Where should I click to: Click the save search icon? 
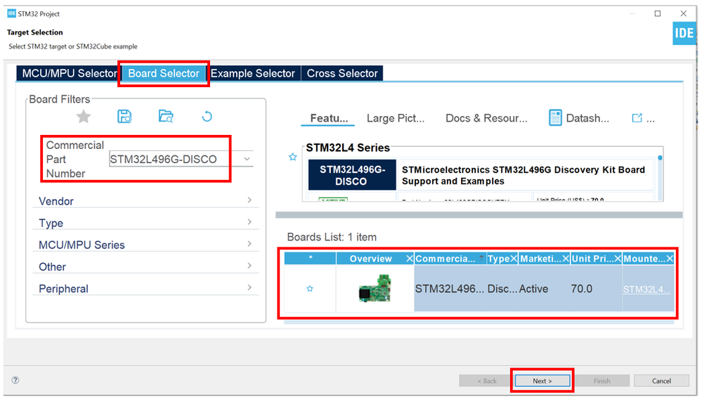pyautogui.click(x=124, y=117)
